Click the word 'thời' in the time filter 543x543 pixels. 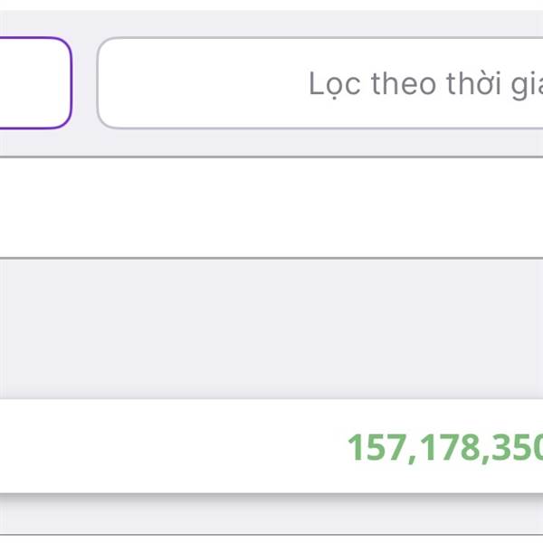coord(473,83)
